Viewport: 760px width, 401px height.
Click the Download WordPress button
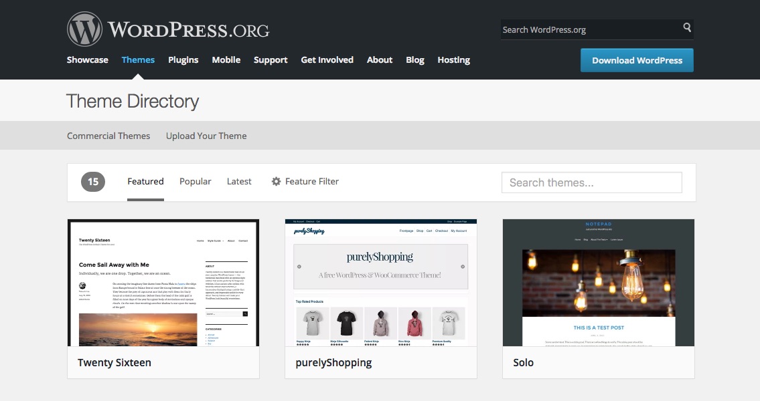pos(637,60)
